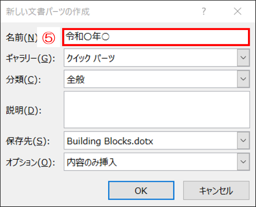This screenshot has width=256, height=207.
Task: Click the ギャラリー(G) label
Action: pos(30,59)
